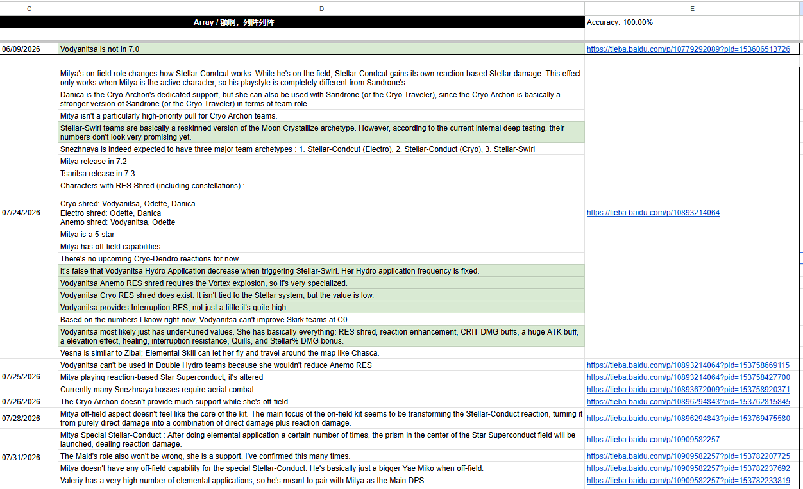
Task: Select the 06/09/2026 date cell
Action: (x=29, y=49)
